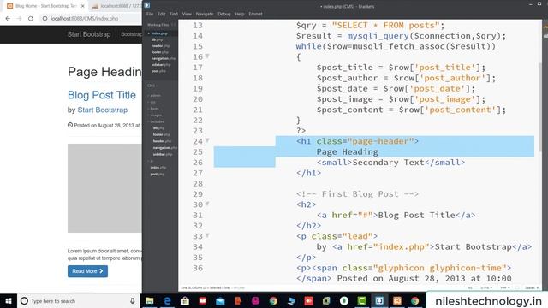The width and height of the screenshot is (548, 308).
Task: Click the Type here to search box
Action: (78, 300)
